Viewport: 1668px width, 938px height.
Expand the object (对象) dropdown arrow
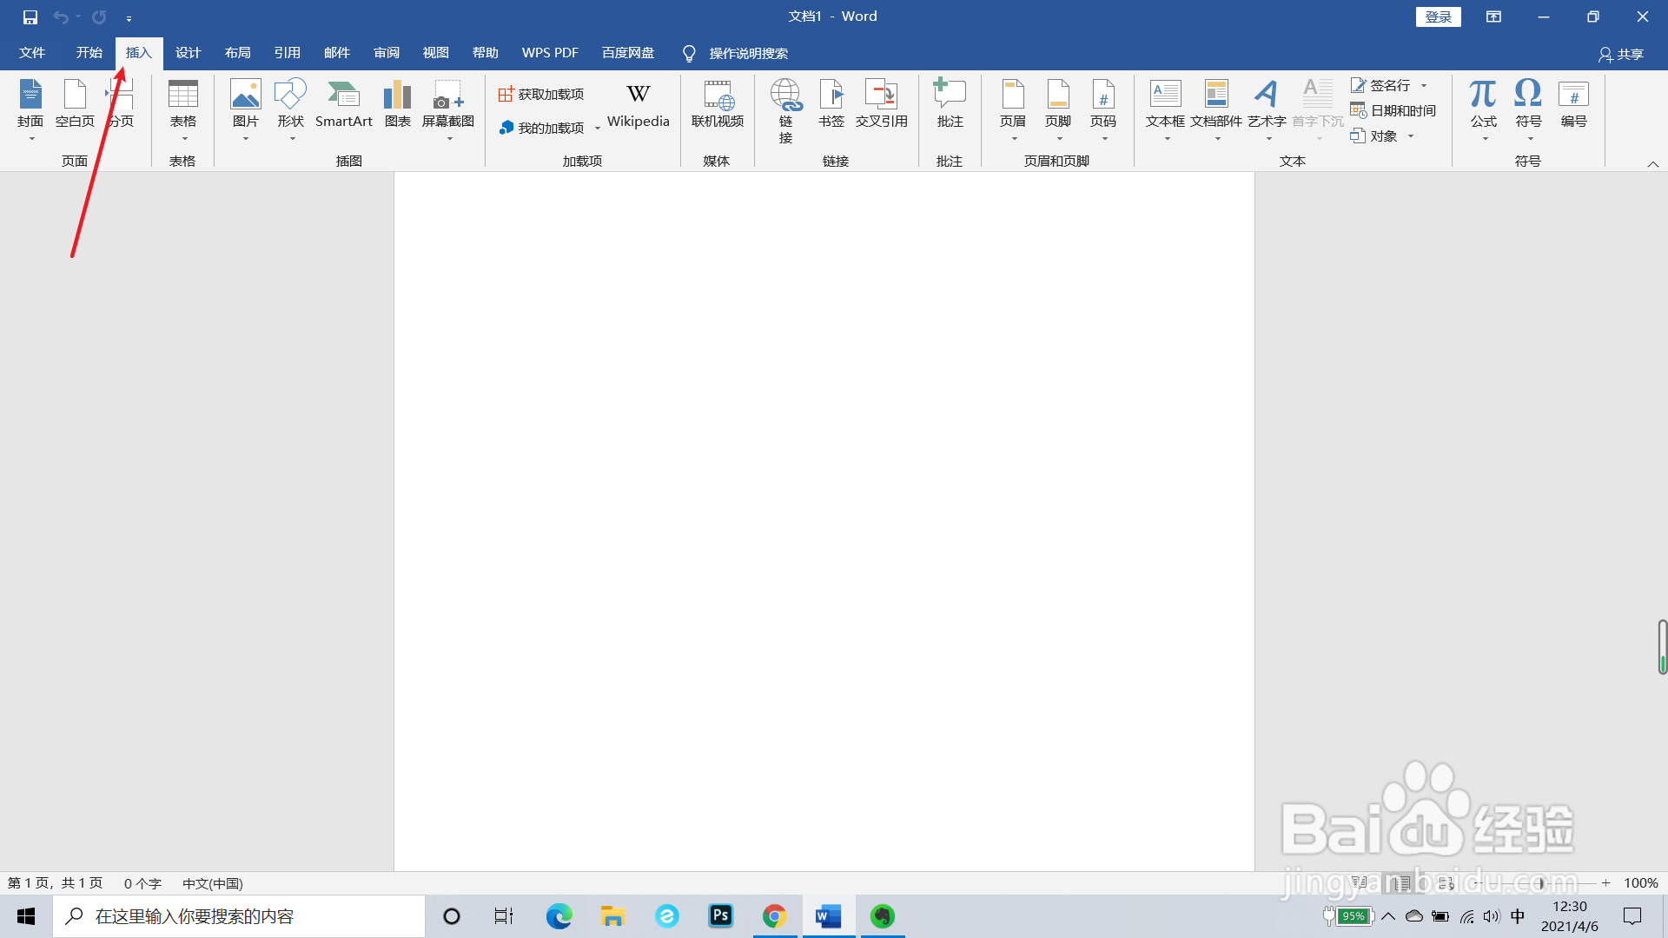tap(1411, 136)
